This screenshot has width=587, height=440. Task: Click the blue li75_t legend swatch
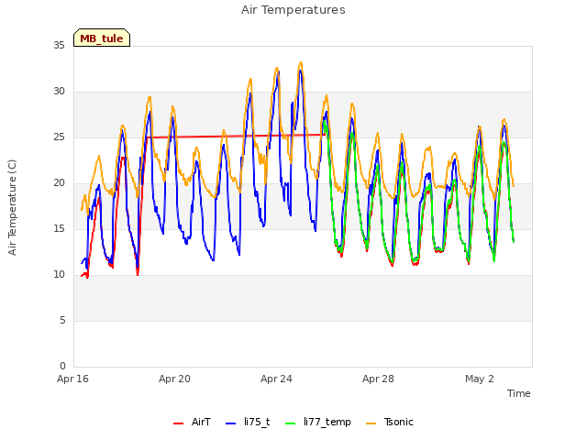coord(230,423)
